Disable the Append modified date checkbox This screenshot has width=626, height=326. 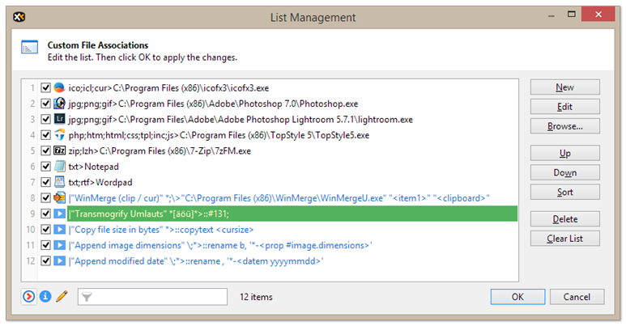click(x=45, y=261)
